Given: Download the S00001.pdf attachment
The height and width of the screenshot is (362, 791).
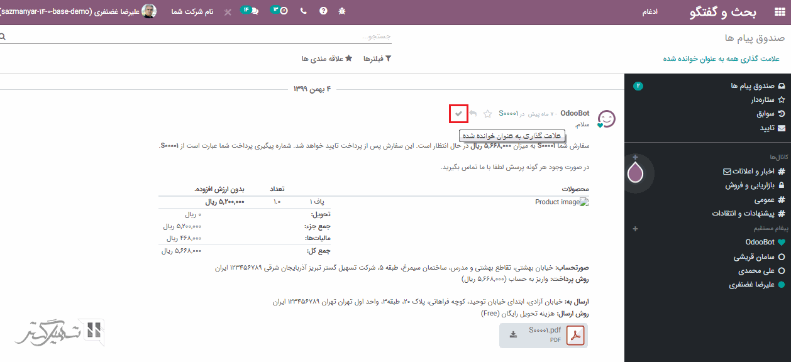Looking at the screenshot, I should [x=513, y=335].
